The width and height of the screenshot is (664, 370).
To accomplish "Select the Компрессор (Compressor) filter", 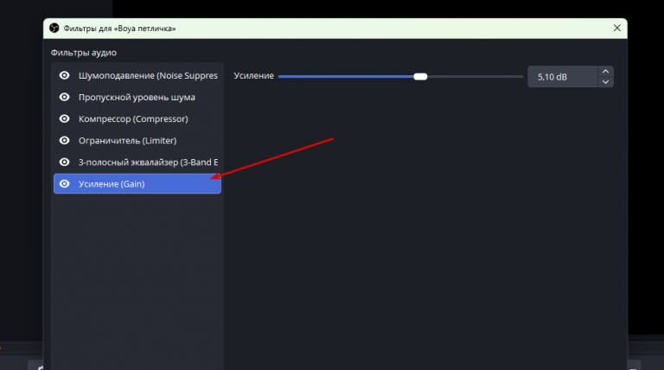I will coord(137,118).
